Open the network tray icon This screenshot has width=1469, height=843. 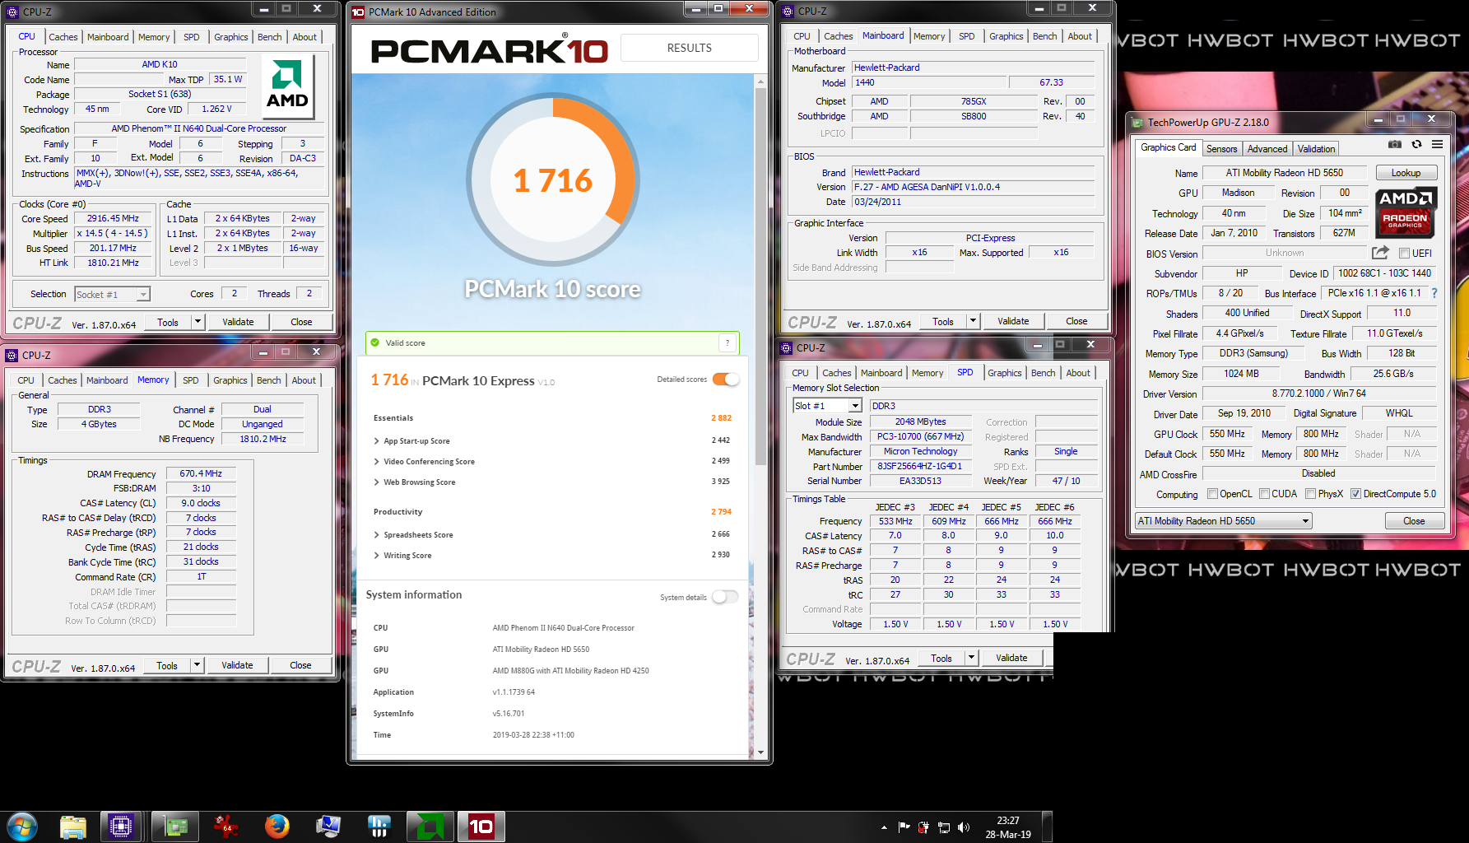(944, 827)
